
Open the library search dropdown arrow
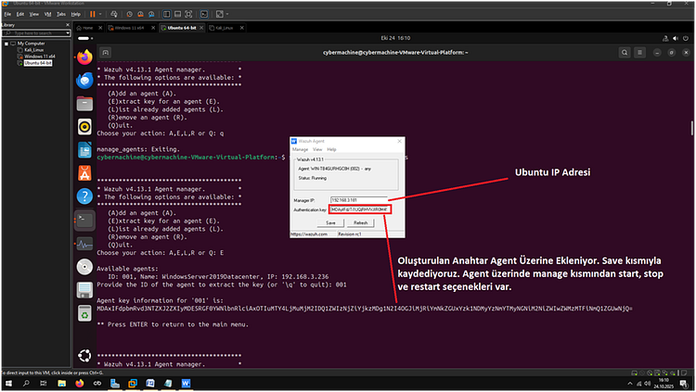tap(68, 33)
